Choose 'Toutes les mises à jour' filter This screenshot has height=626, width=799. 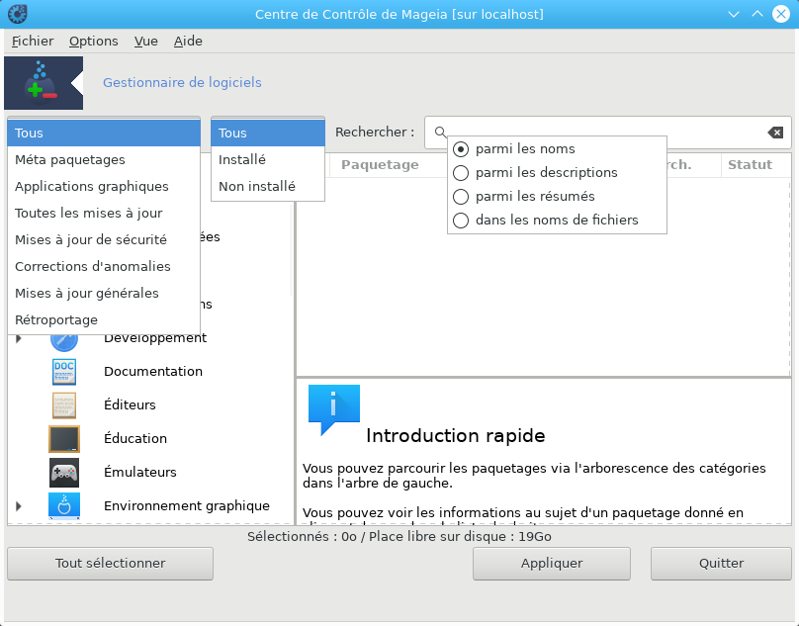[x=104, y=213]
